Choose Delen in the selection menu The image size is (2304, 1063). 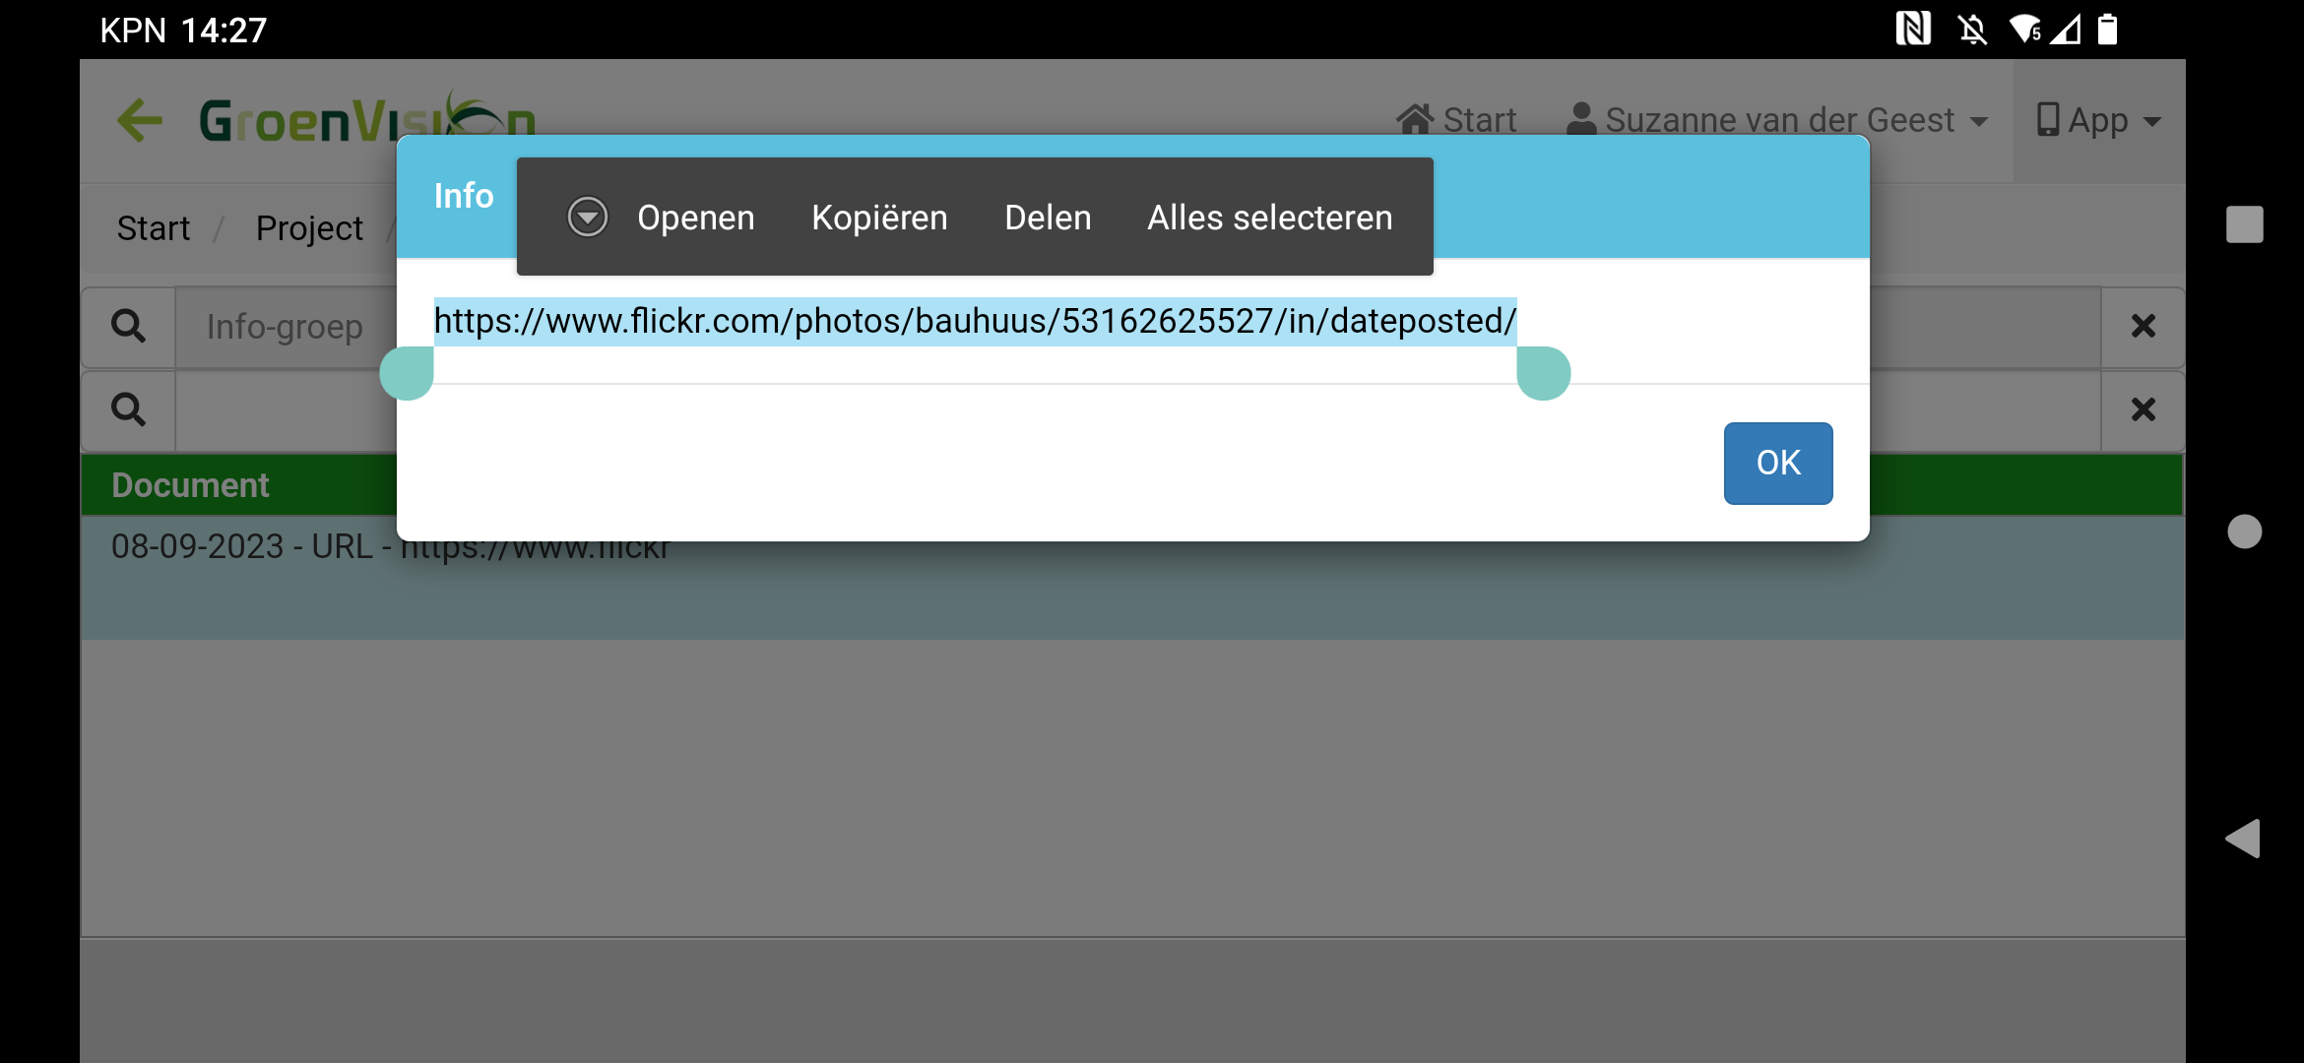click(x=1048, y=218)
